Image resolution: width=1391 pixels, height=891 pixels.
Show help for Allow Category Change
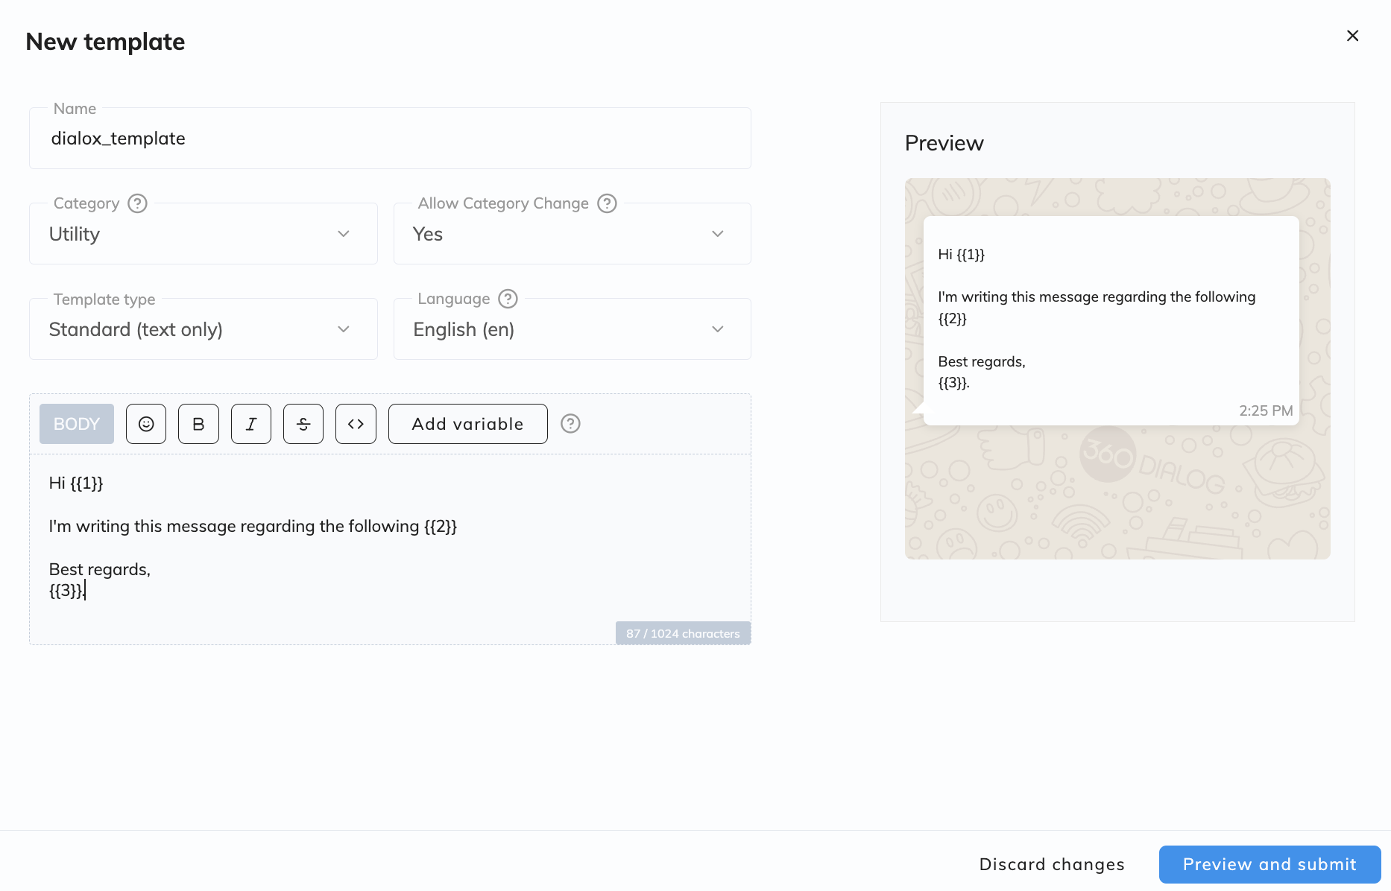click(608, 203)
